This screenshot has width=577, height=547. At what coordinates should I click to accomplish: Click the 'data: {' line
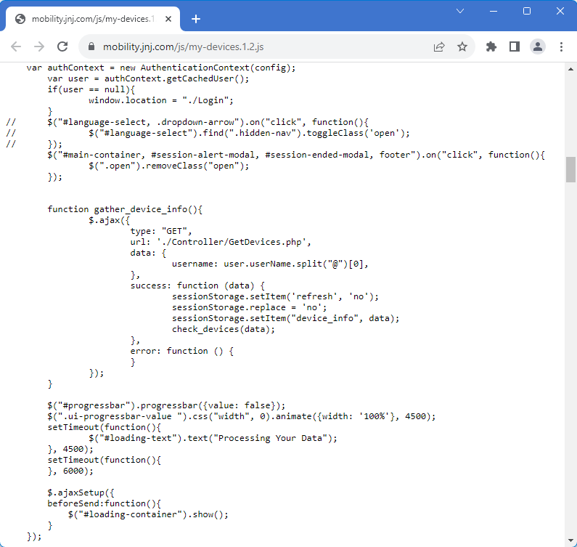(x=148, y=253)
